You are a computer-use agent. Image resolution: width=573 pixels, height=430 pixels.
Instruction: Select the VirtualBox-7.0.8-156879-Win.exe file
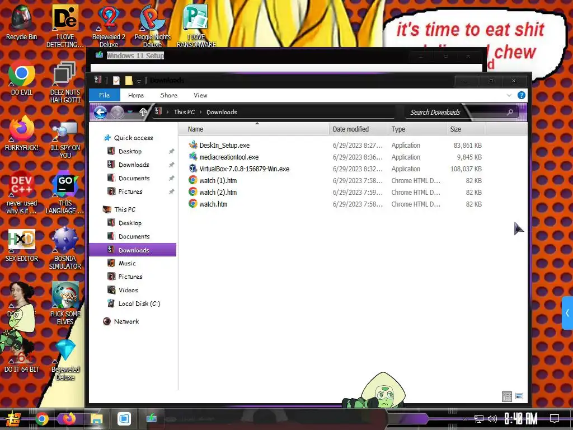(x=244, y=169)
